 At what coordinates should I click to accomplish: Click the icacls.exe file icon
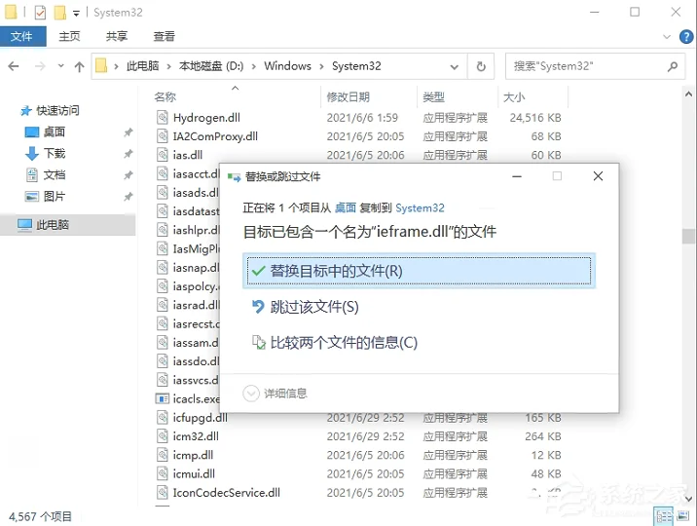[163, 398]
